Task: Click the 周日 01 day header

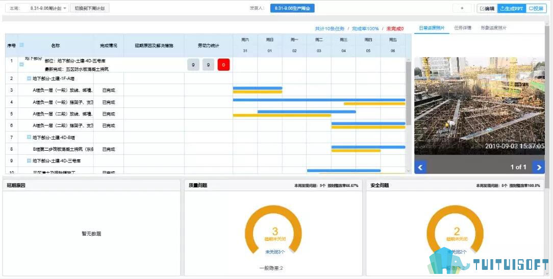Action: coord(270,45)
